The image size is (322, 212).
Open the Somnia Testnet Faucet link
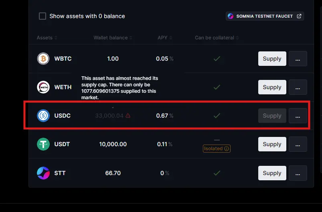click(x=265, y=16)
